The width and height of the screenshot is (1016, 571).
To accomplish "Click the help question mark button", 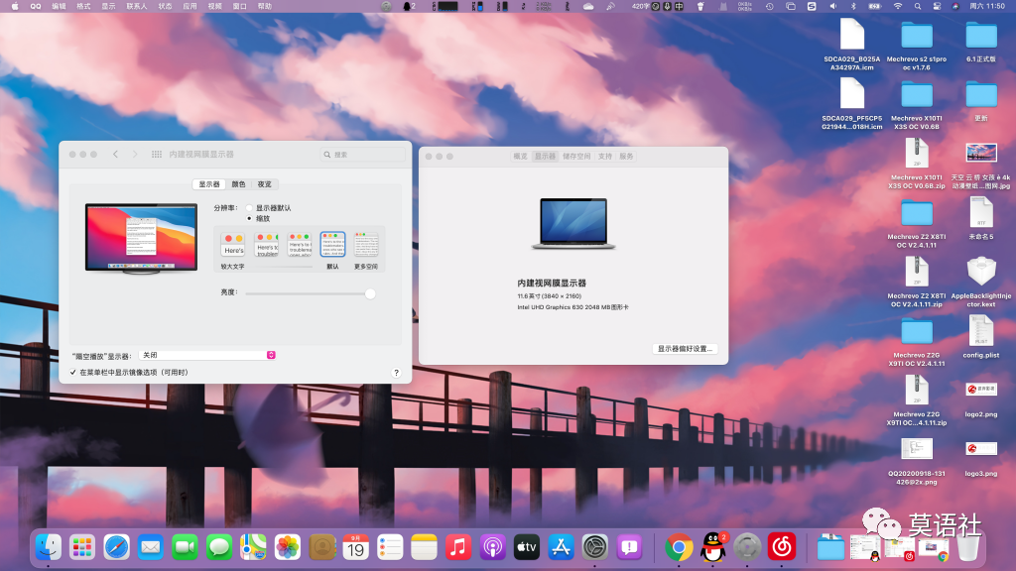I will pos(396,373).
